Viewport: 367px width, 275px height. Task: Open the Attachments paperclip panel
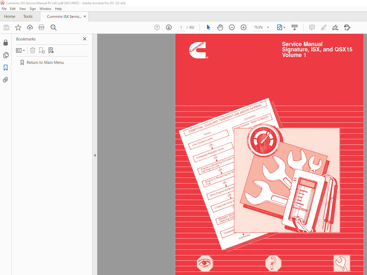pos(6,80)
